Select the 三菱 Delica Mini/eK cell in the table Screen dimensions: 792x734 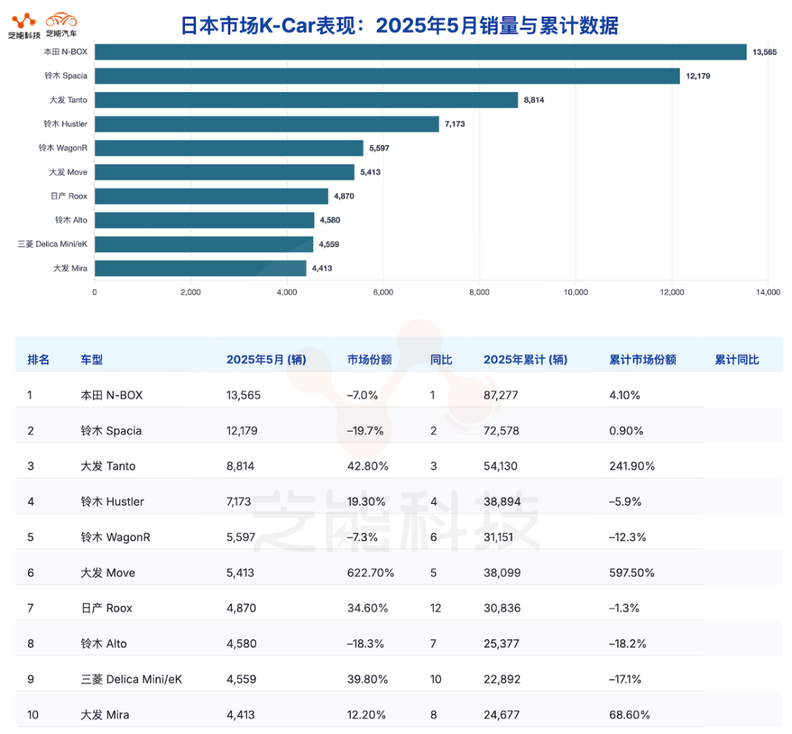click(131, 679)
